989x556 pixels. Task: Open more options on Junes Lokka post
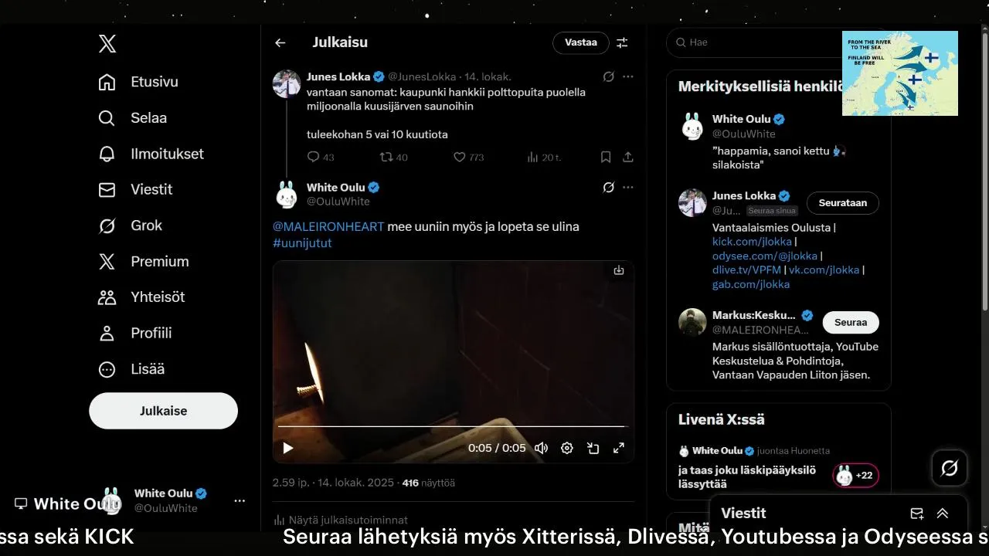tap(628, 76)
